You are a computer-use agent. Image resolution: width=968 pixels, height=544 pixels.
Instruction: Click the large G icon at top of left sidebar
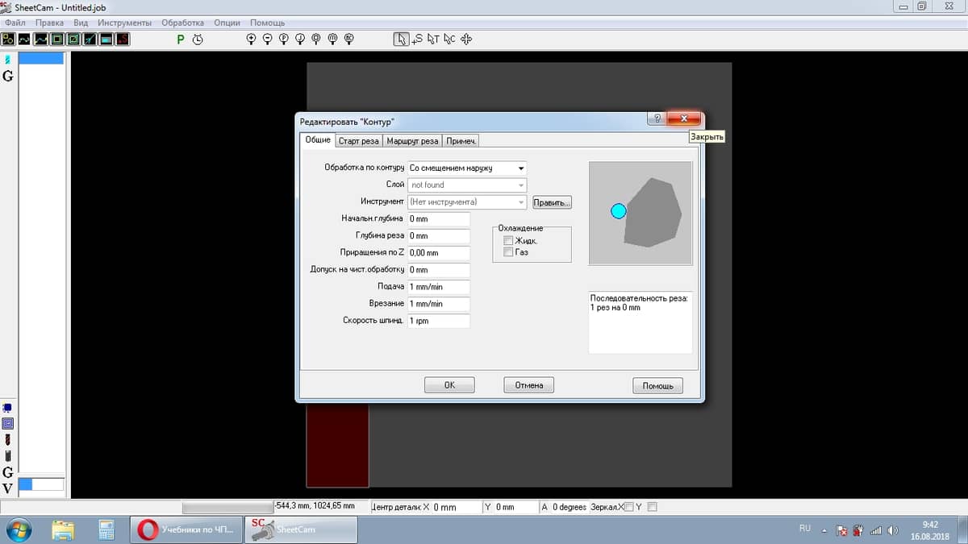coord(8,76)
